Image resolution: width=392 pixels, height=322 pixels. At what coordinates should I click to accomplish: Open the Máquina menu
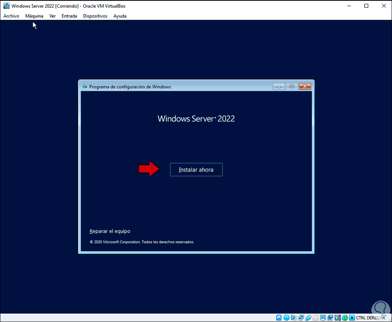[x=34, y=16]
